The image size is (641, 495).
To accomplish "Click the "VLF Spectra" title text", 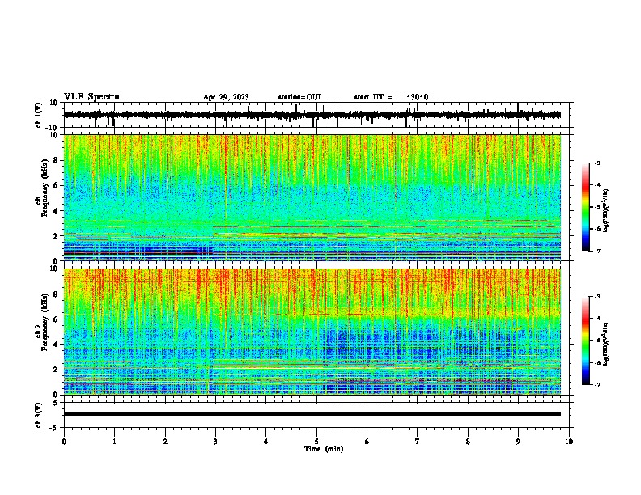I will point(91,96).
